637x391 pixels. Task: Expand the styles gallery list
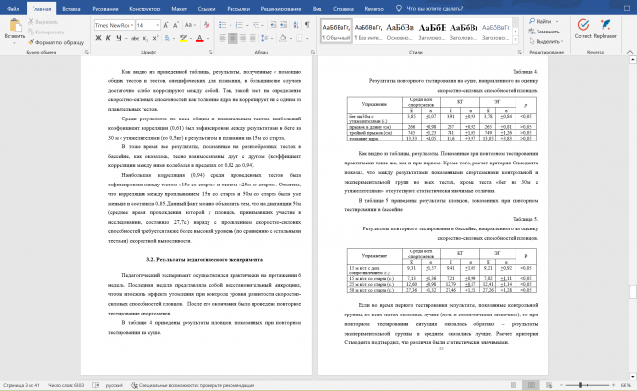pyautogui.click(x=516, y=40)
